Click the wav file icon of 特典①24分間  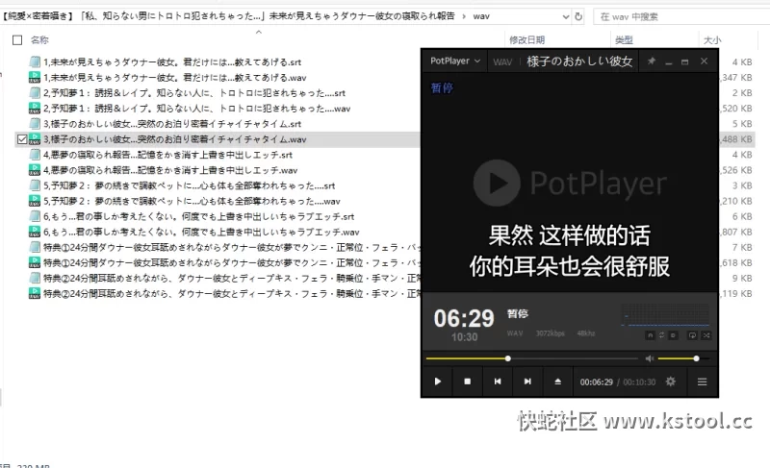click(x=35, y=262)
